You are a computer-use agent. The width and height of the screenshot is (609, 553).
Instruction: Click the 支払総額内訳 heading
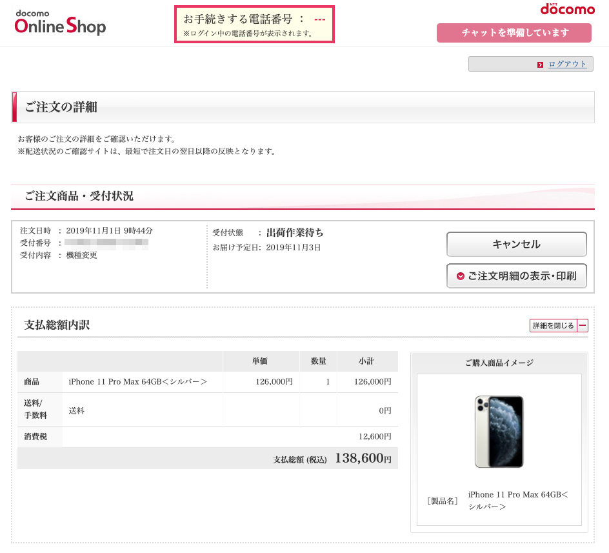click(x=57, y=325)
